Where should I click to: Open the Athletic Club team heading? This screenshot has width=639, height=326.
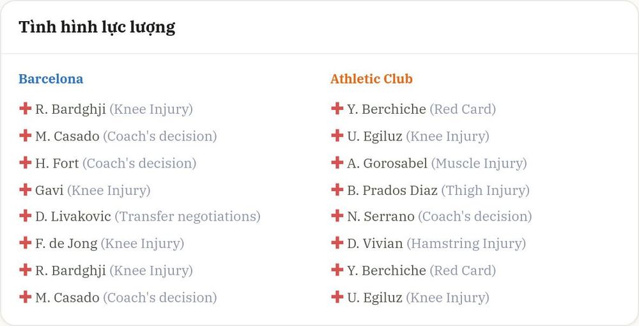pyautogui.click(x=371, y=79)
